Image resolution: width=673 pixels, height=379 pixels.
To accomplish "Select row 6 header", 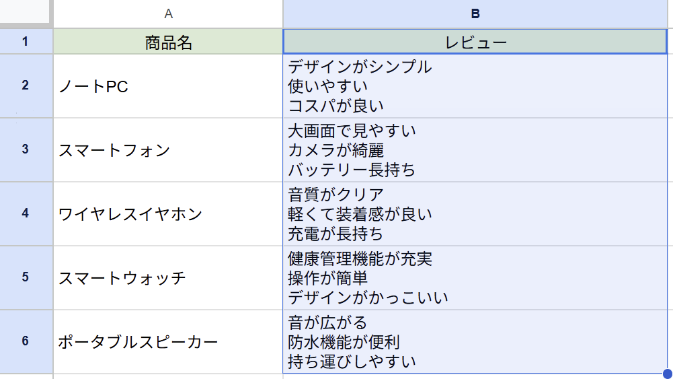I will point(26,341).
